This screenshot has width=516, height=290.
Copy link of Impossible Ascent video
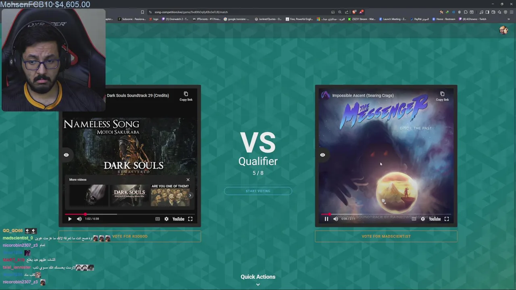(x=442, y=96)
